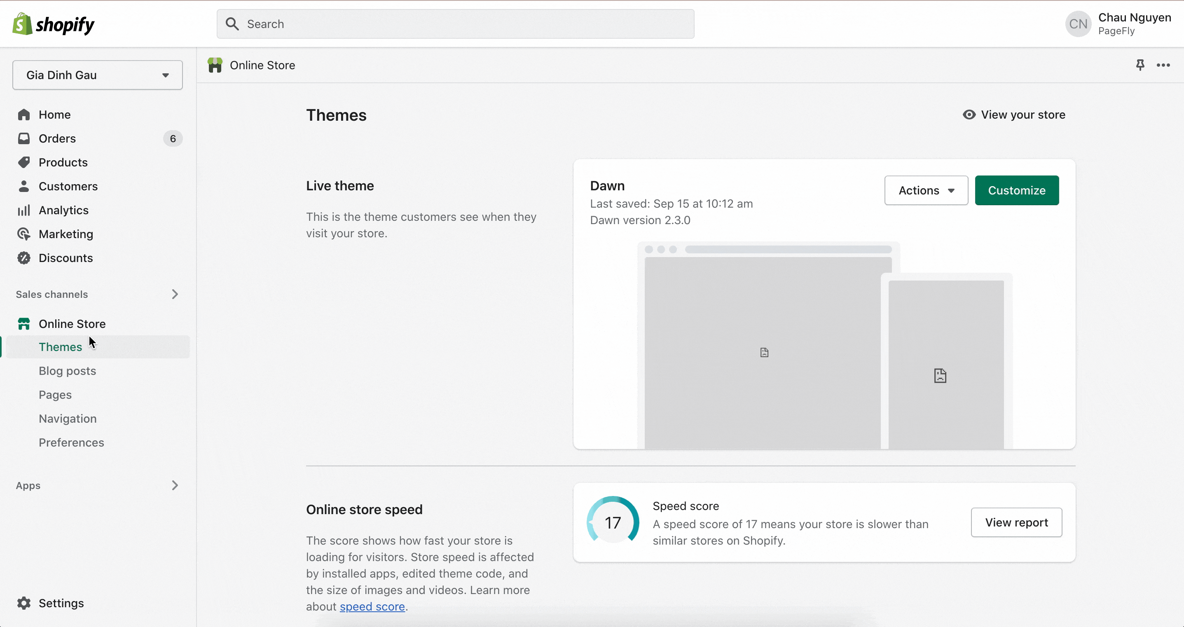Click the Online Store sidebar shop icon
Screen dimensions: 1184x627
point(24,324)
